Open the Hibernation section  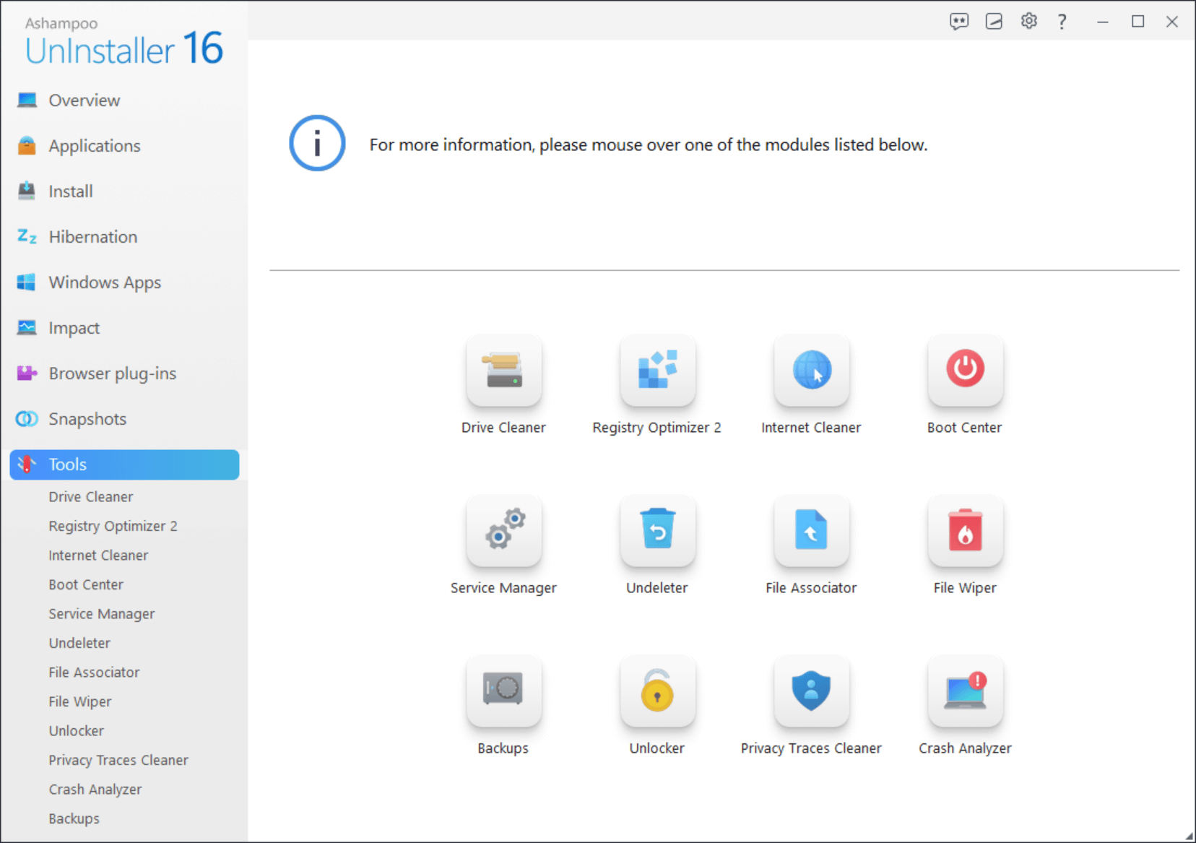[x=92, y=236]
